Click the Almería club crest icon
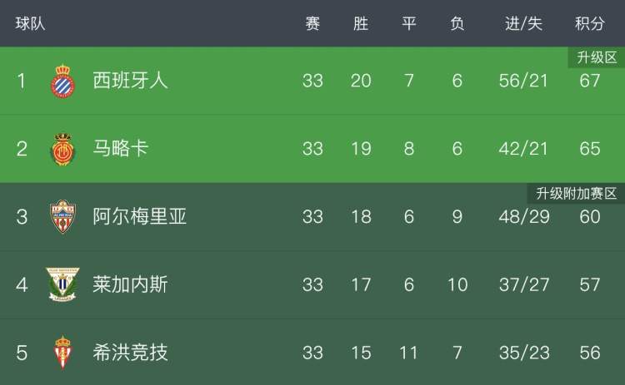Screen dimensions: 625x385 pos(62,217)
